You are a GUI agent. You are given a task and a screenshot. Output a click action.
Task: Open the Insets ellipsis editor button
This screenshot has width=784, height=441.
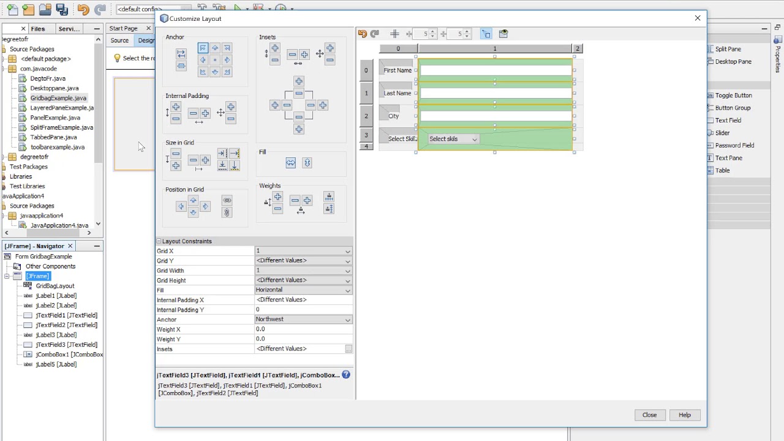pyautogui.click(x=349, y=349)
